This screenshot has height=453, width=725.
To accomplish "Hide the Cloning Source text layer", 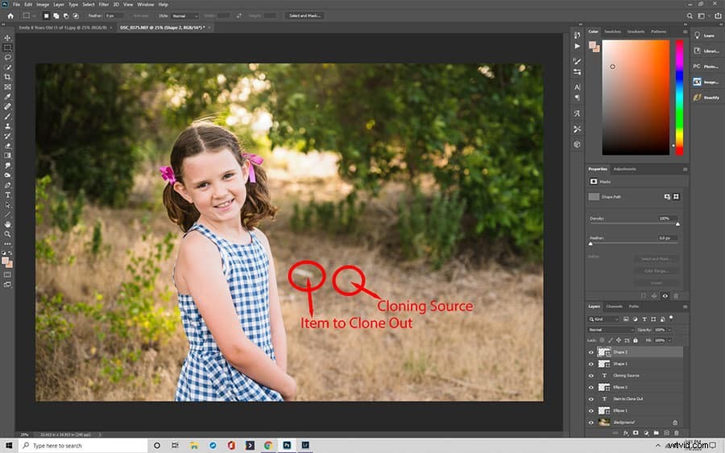I will coord(590,376).
